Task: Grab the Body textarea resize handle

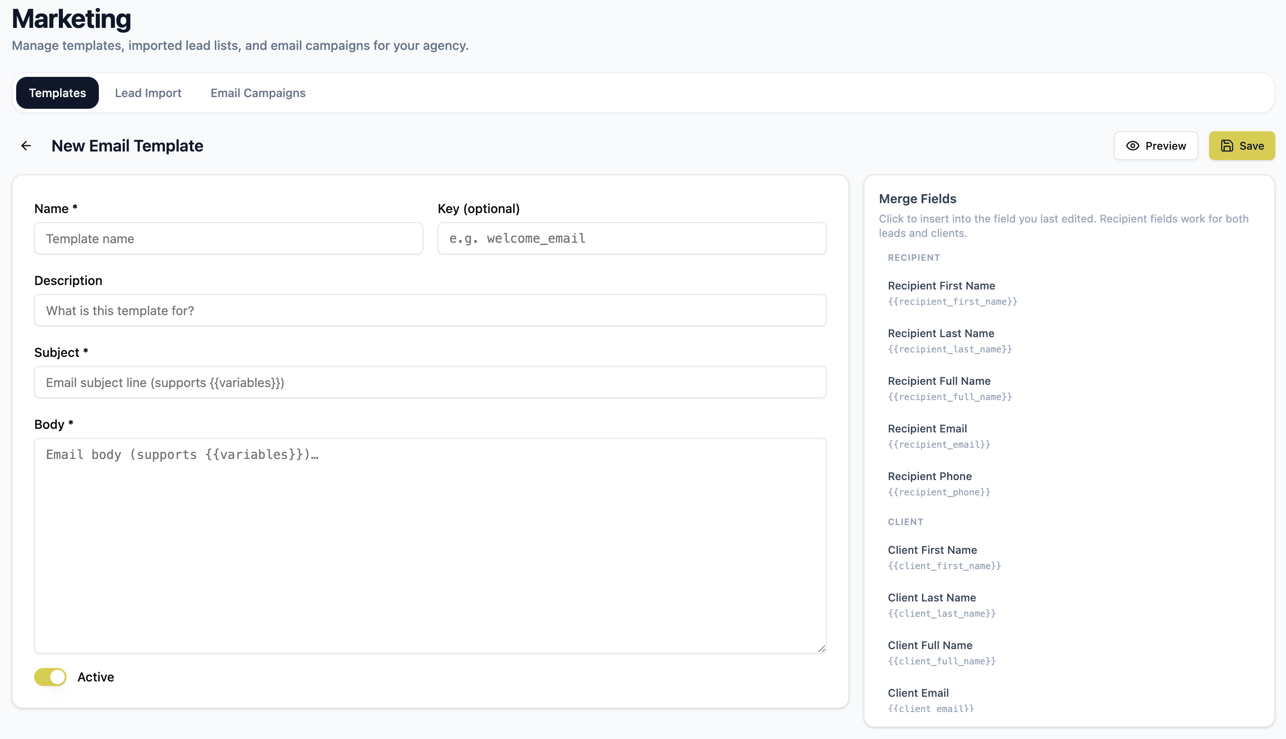Action: pos(821,648)
